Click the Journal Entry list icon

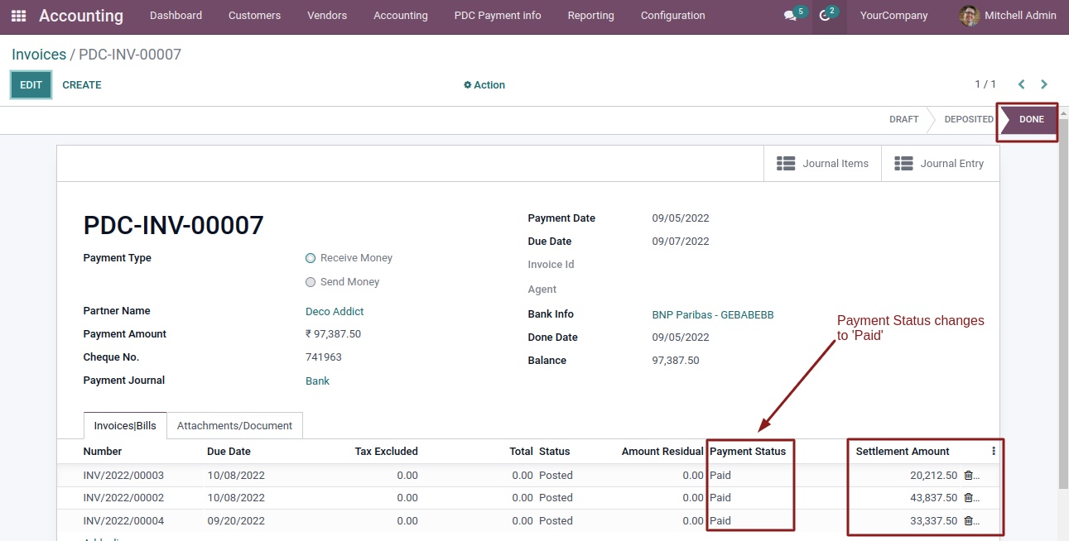pyautogui.click(x=903, y=164)
